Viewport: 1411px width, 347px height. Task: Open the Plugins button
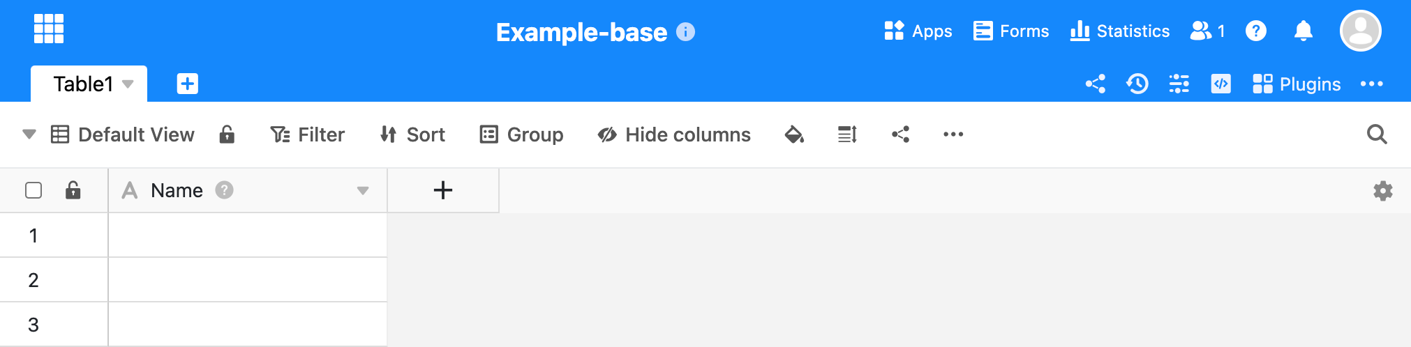pyautogui.click(x=1297, y=84)
